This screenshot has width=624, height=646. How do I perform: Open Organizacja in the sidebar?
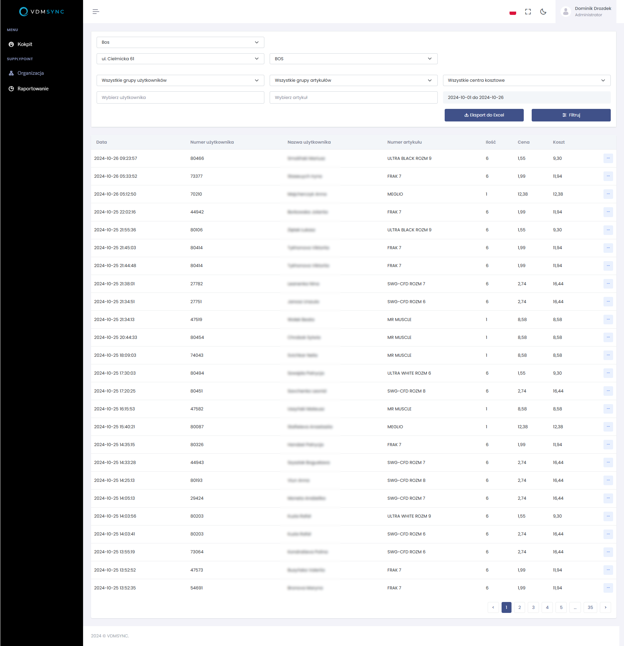point(30,73)
